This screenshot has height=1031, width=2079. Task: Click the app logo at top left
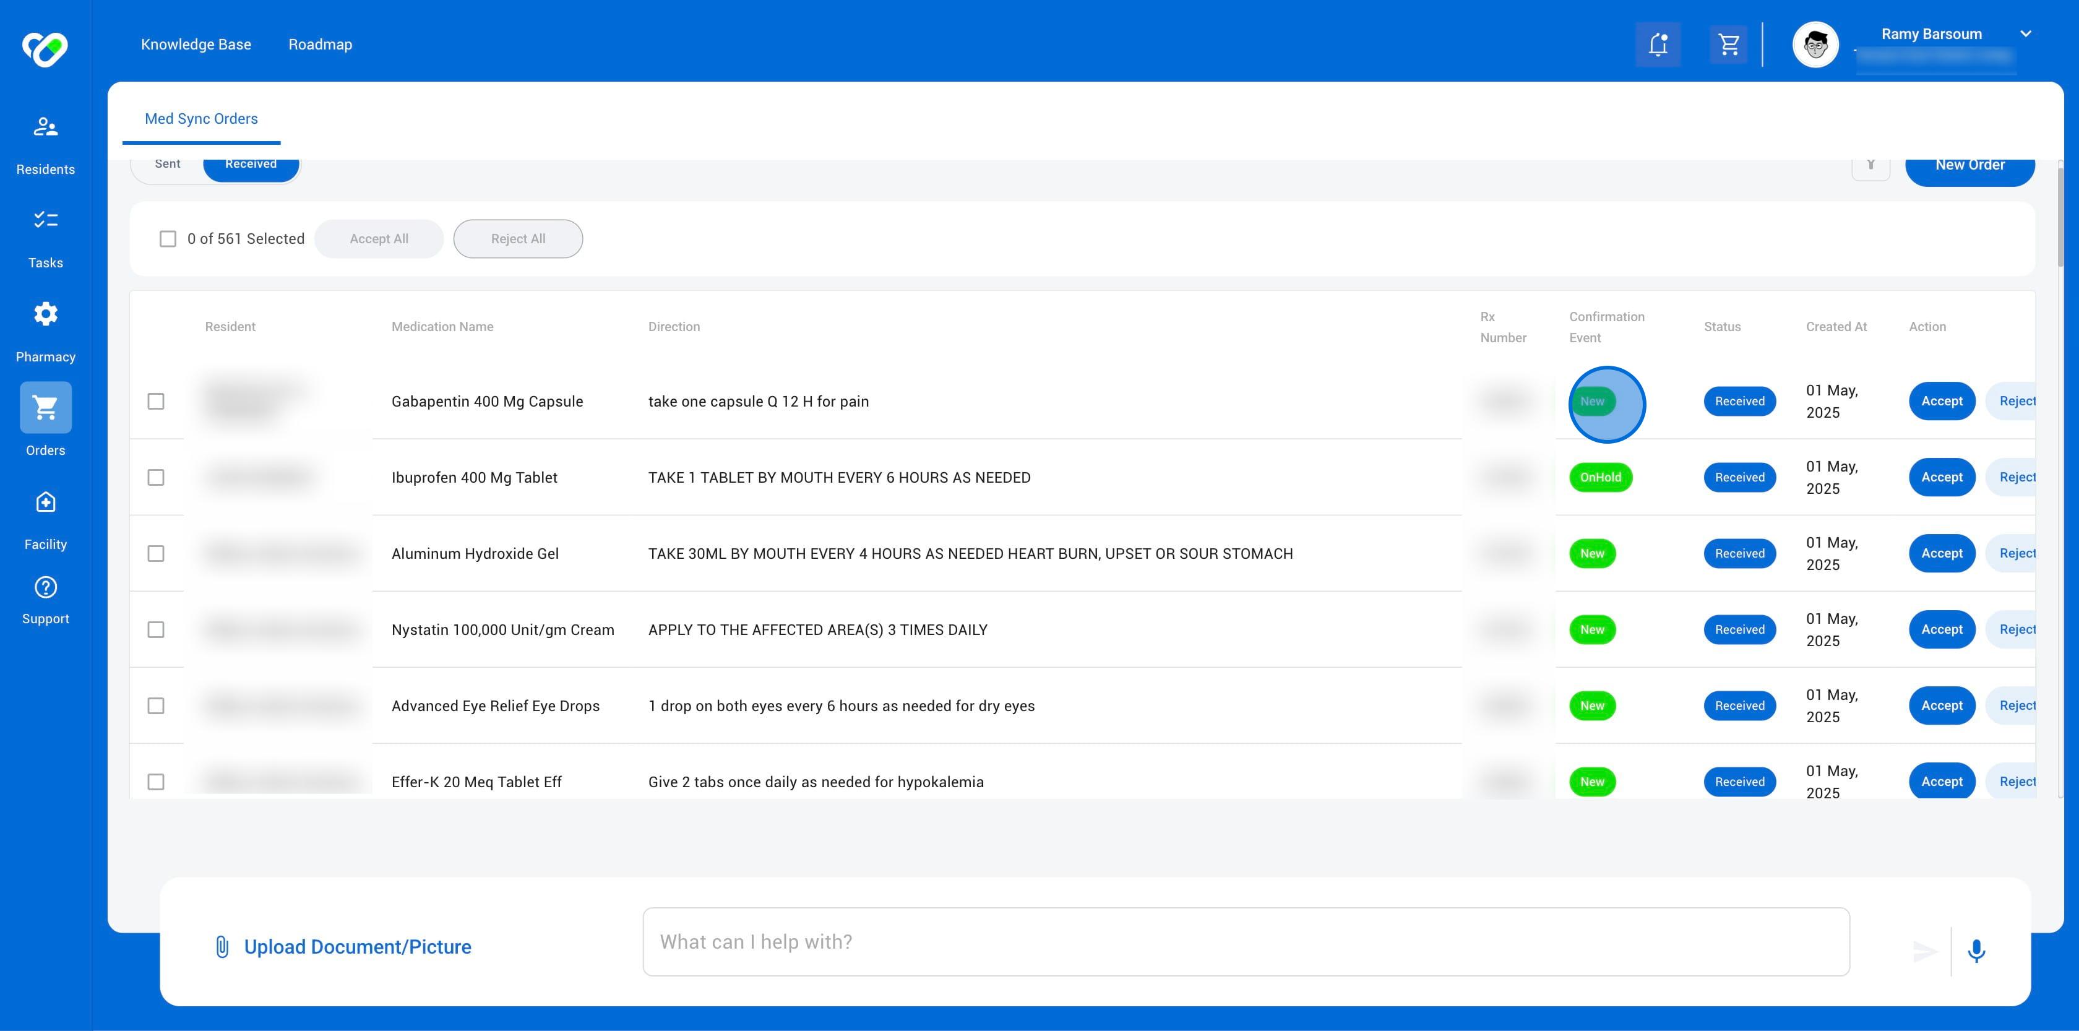(45, 48)
